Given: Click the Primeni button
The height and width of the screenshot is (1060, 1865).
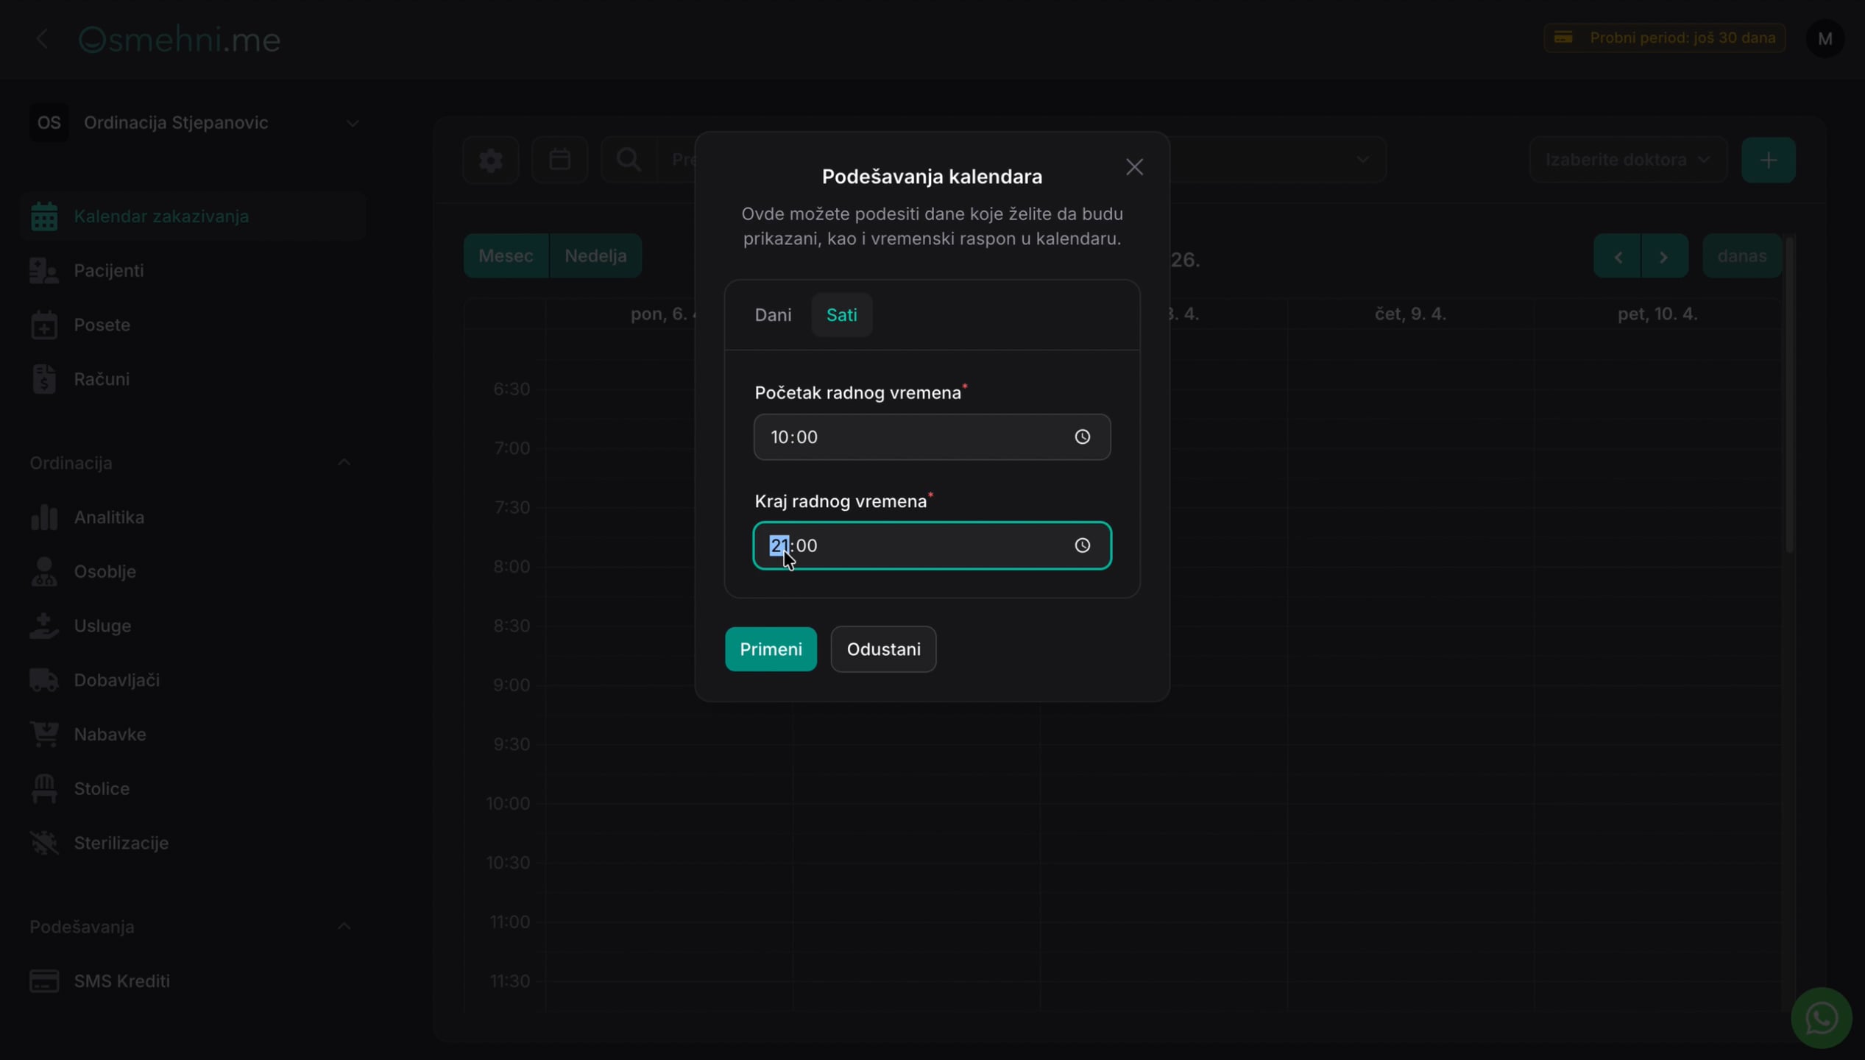Looking at the screenshot, I should 771,649.
